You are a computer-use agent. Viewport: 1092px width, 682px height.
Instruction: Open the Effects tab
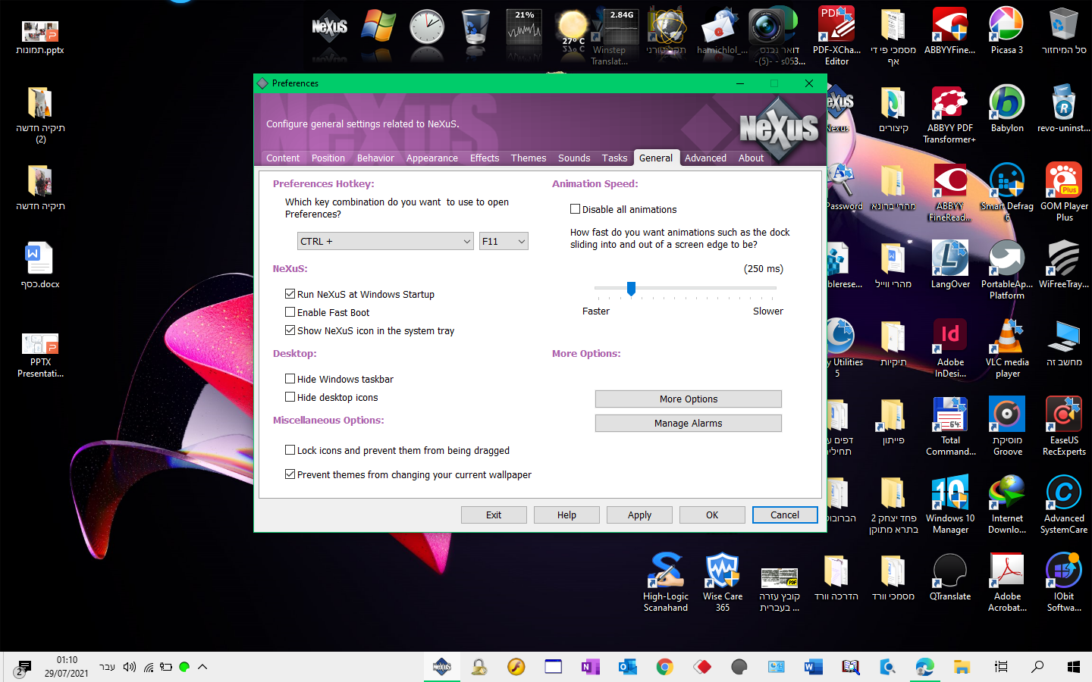tap(485, 158)
